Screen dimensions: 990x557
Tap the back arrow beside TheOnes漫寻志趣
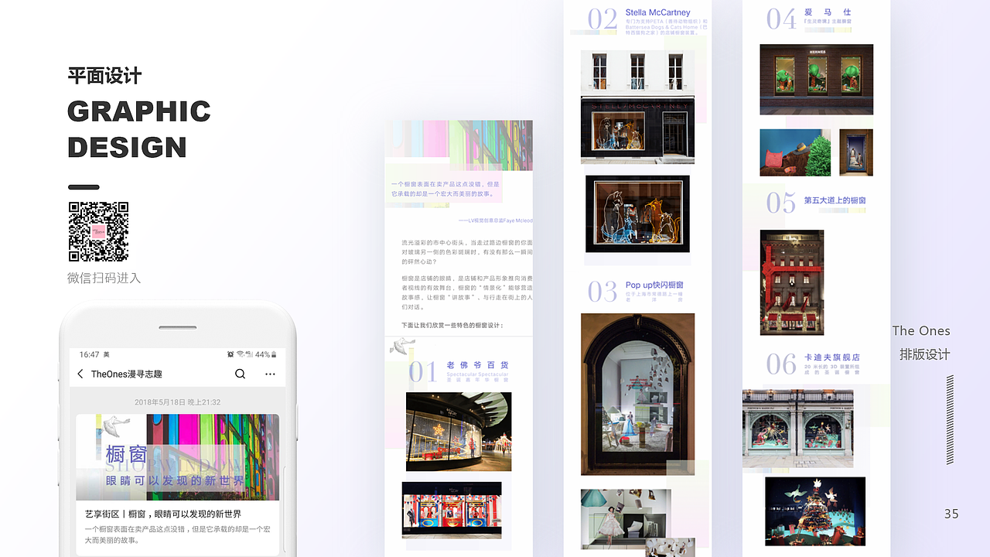[x=80, y=374]
